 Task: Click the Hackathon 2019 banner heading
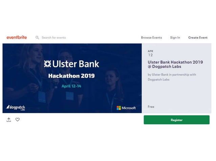[71, 76]
